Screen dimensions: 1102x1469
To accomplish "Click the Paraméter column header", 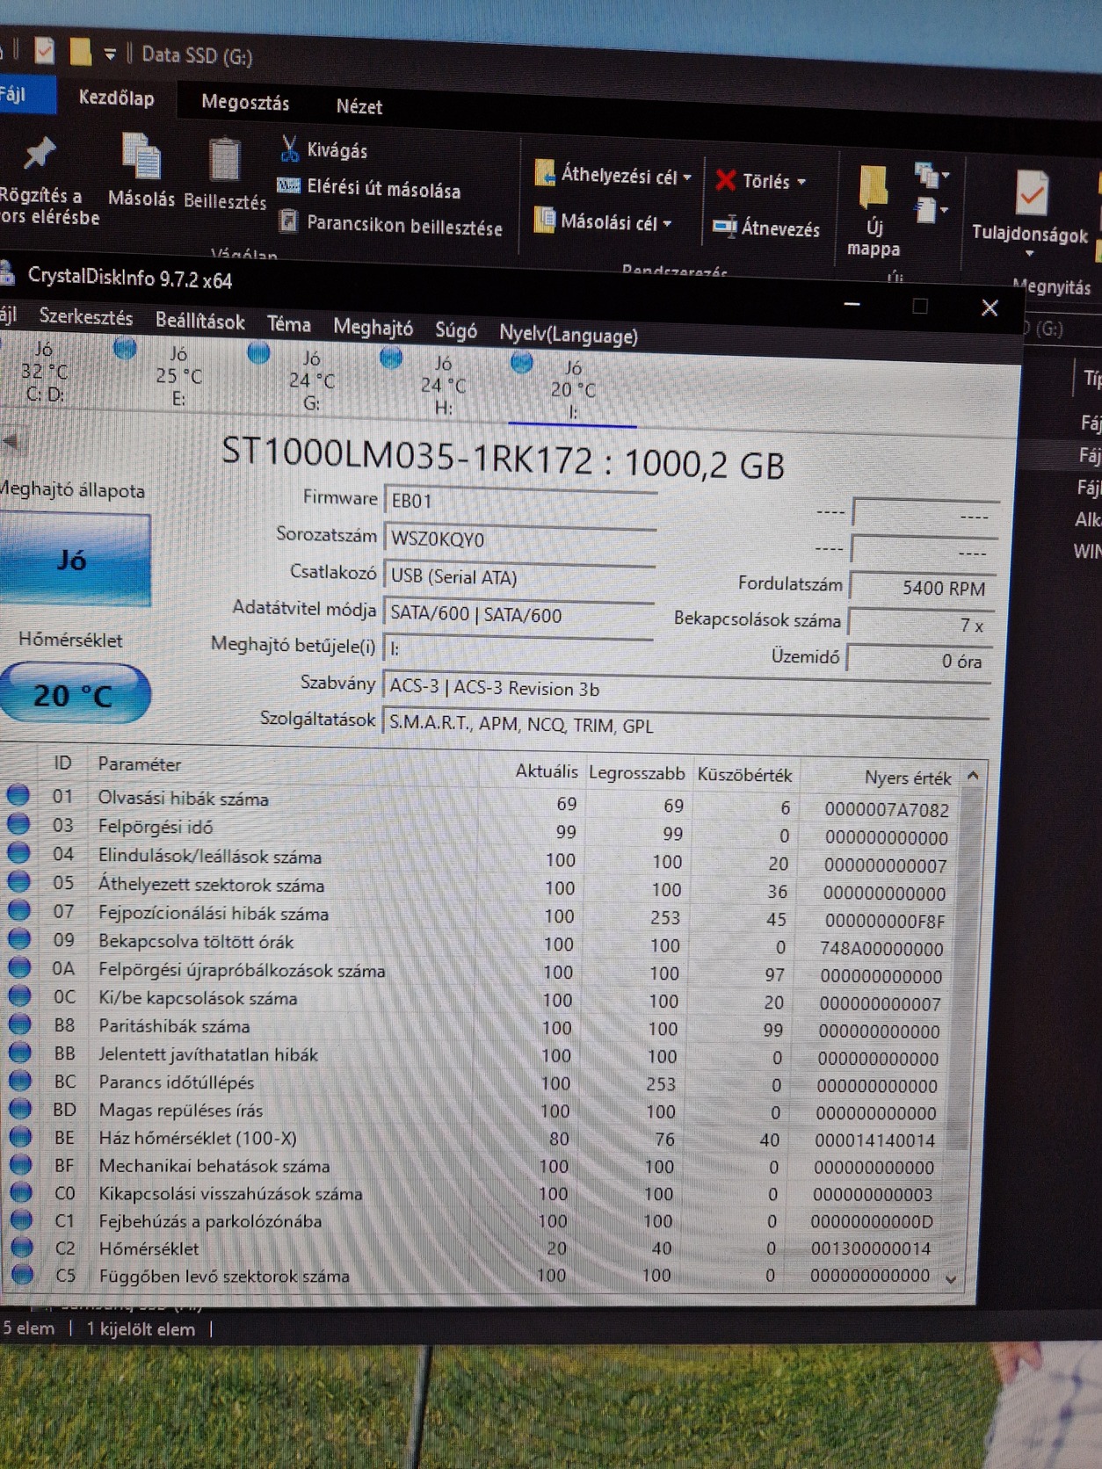I will pyautogui.click(x=139, y=764).
